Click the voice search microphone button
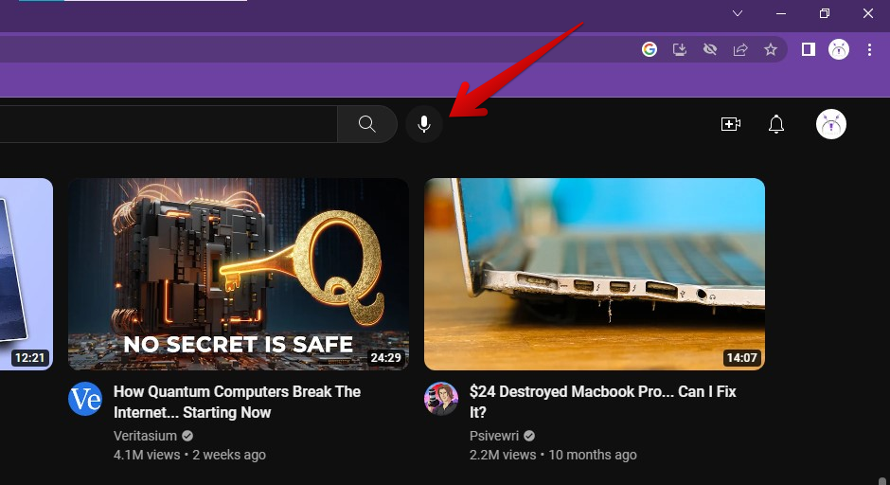The width and height of the screenshot is (890, 485). (x=424, y=124)
